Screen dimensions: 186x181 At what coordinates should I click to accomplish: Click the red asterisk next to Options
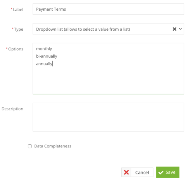7,48
